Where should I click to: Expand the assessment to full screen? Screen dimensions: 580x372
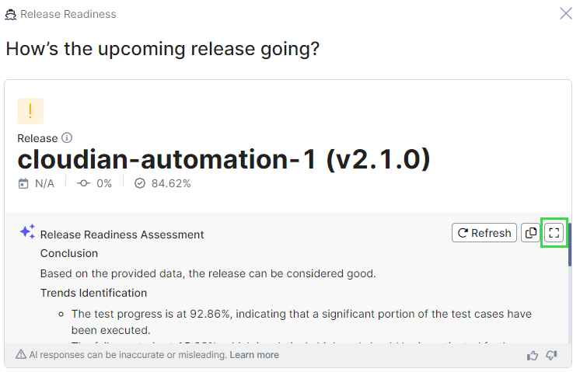click(x=554, y=233)
